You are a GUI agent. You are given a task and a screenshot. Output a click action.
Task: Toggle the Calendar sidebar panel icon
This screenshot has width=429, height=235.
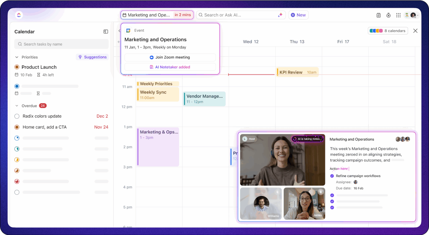coord(106,31)
